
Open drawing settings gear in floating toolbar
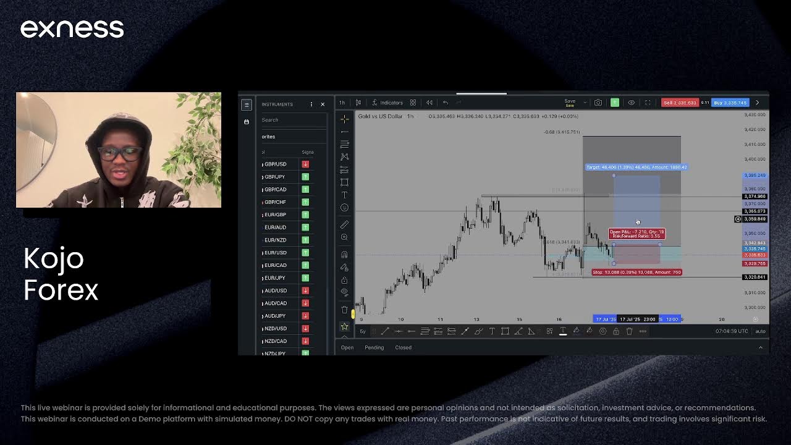coord(603,332)
